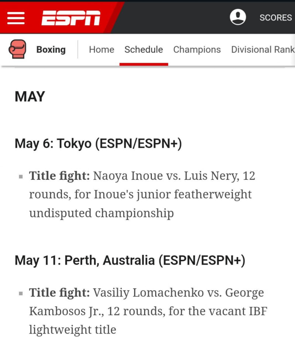The height and width of the screenshot is (354, 295).
Task: Click the Boxing section label
Action: point(51,49)
